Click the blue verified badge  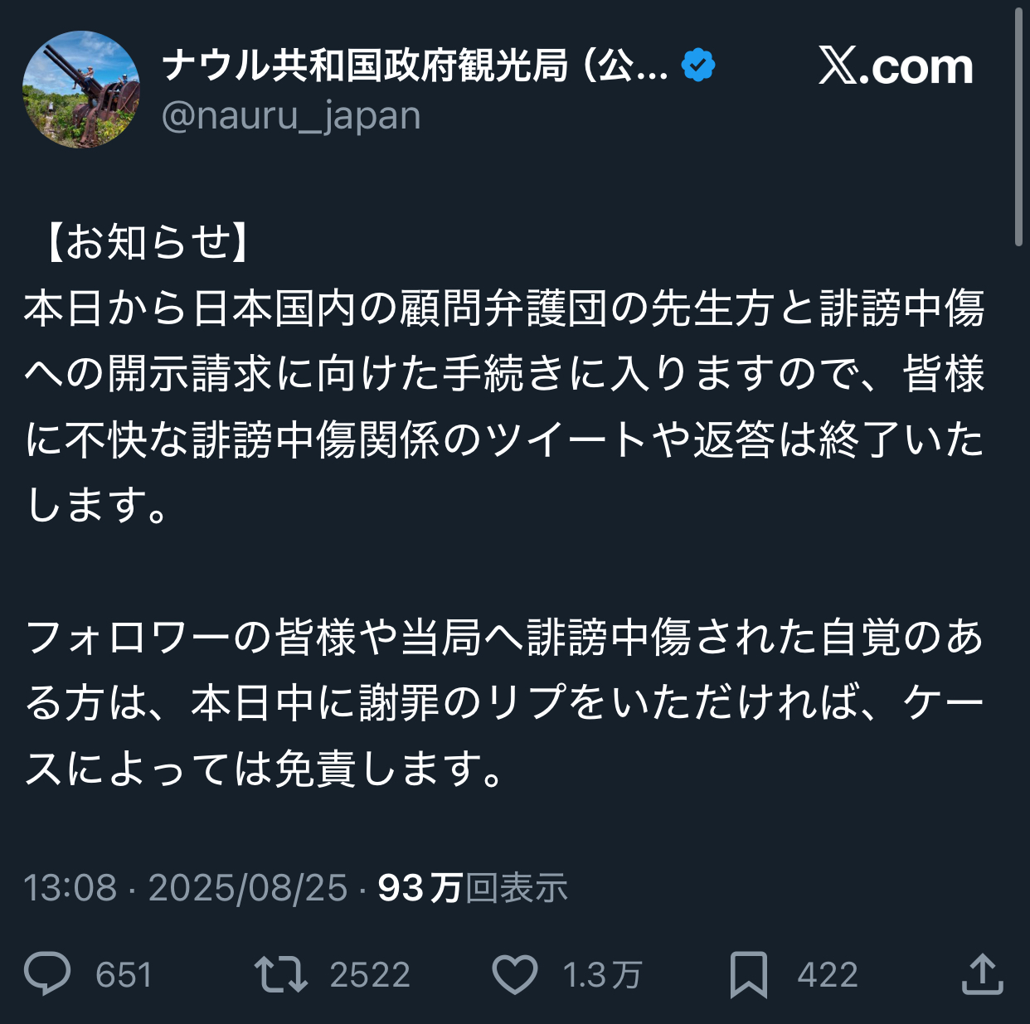[x=698, y=66]
